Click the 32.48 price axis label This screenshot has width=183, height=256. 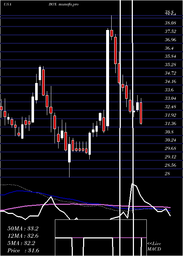click(x=171, y=107)
